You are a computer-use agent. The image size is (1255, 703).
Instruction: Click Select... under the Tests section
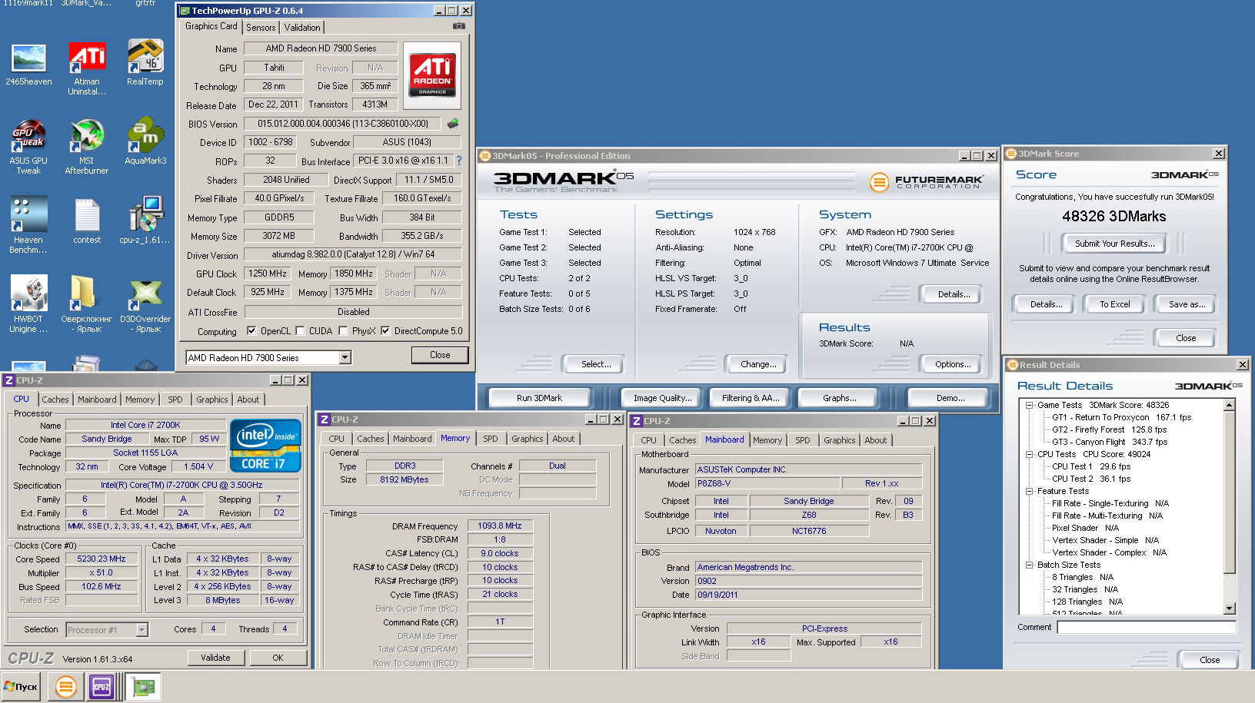tap(592, 364)
